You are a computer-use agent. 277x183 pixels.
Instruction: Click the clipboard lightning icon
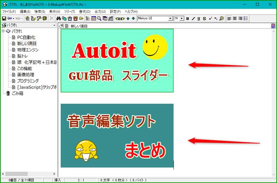45,18
